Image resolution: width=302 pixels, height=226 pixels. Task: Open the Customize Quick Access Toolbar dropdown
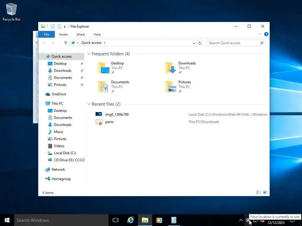point(65,26)
